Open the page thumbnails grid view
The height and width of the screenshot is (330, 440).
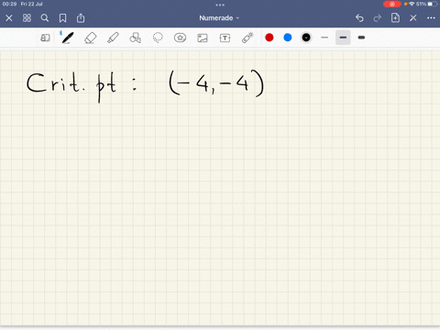click(x=27, y=18)
